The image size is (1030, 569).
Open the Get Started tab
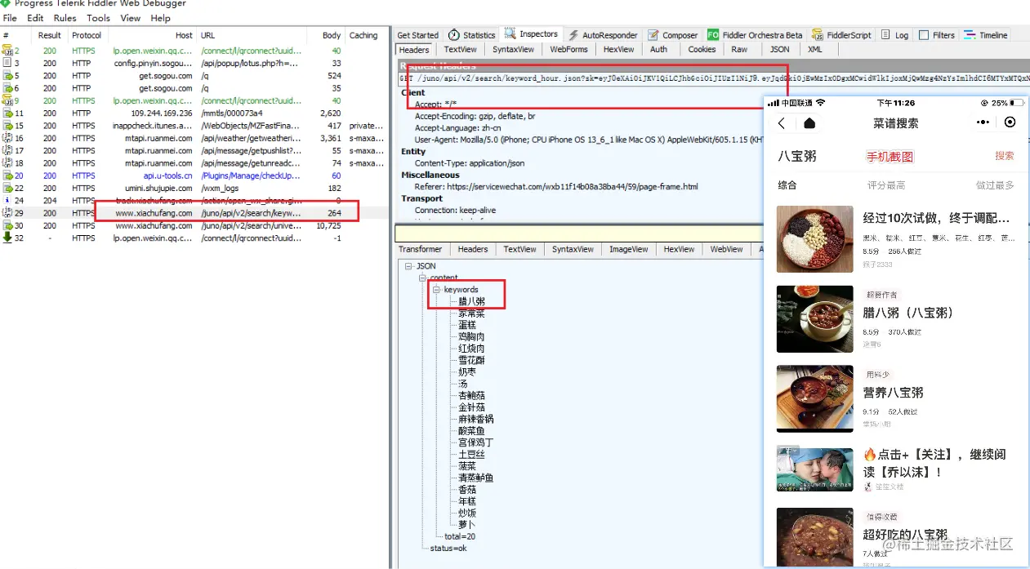(417, 35)
